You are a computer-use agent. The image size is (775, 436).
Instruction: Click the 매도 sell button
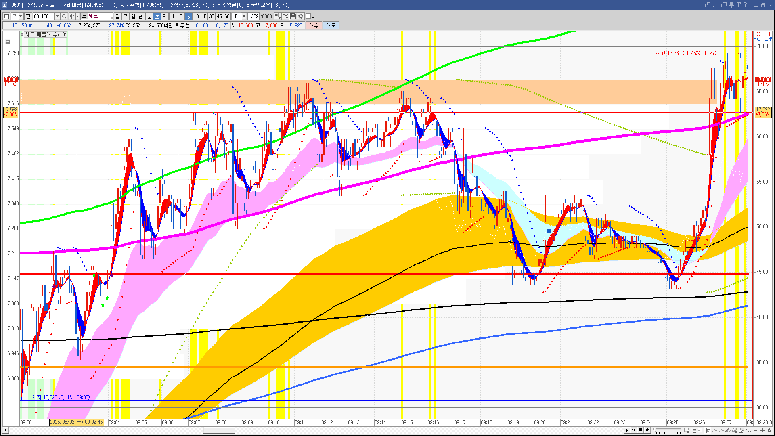coord(331,25)
